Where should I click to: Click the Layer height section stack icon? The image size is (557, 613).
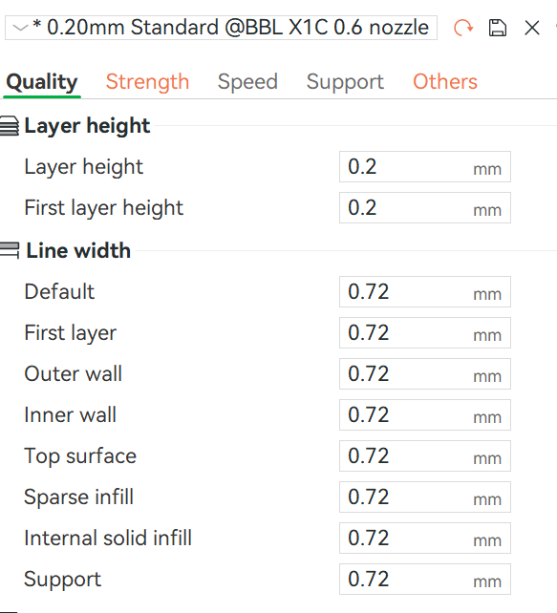pos(10,126)
